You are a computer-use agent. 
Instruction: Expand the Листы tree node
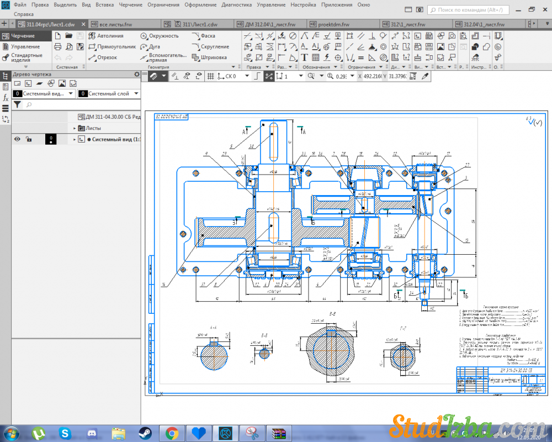click(75, 128)
